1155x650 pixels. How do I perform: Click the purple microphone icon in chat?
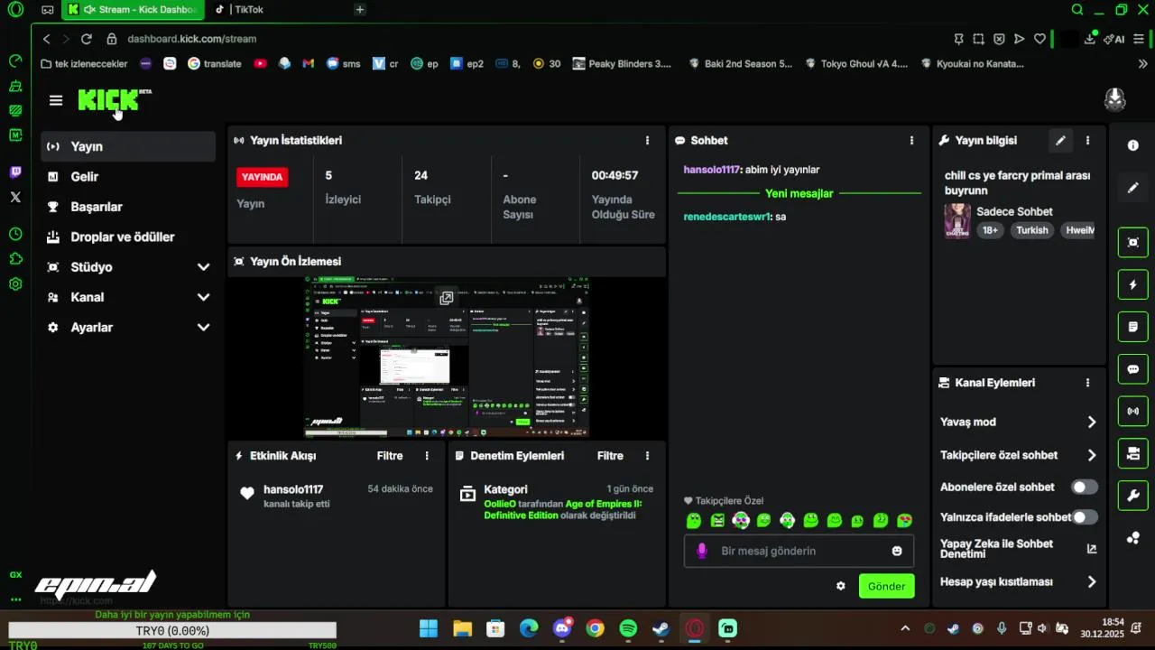pos(701,551)
